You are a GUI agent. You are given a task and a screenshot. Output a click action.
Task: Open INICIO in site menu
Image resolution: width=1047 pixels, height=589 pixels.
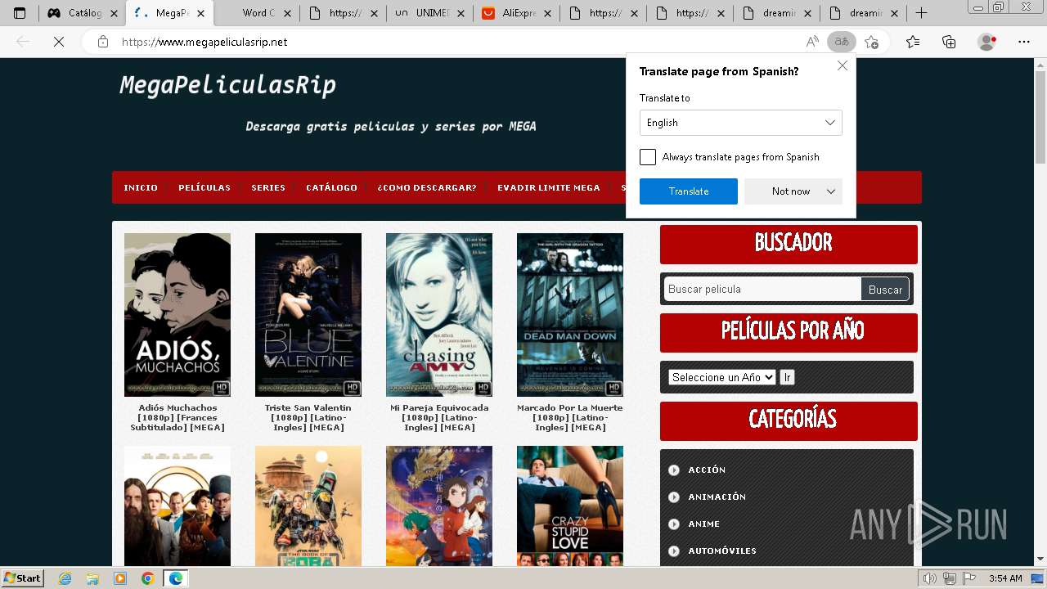point(141,187)
